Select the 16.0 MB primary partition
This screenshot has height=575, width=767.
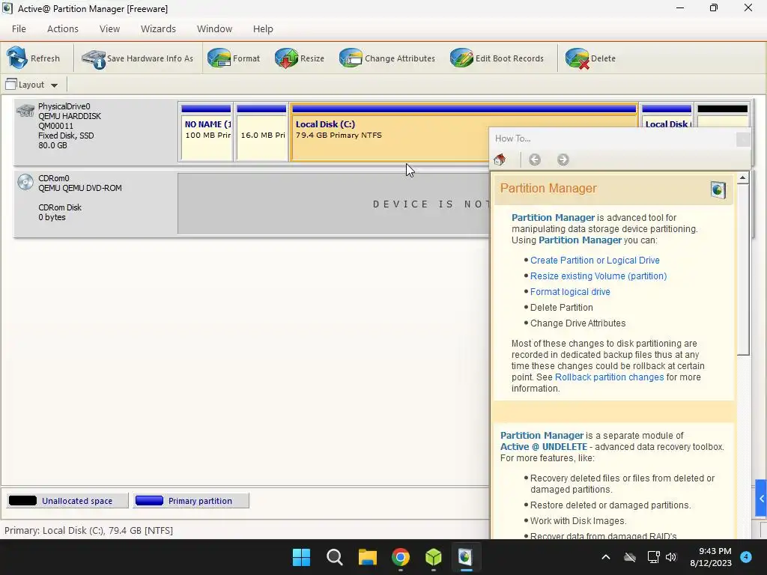click(261, 132)
